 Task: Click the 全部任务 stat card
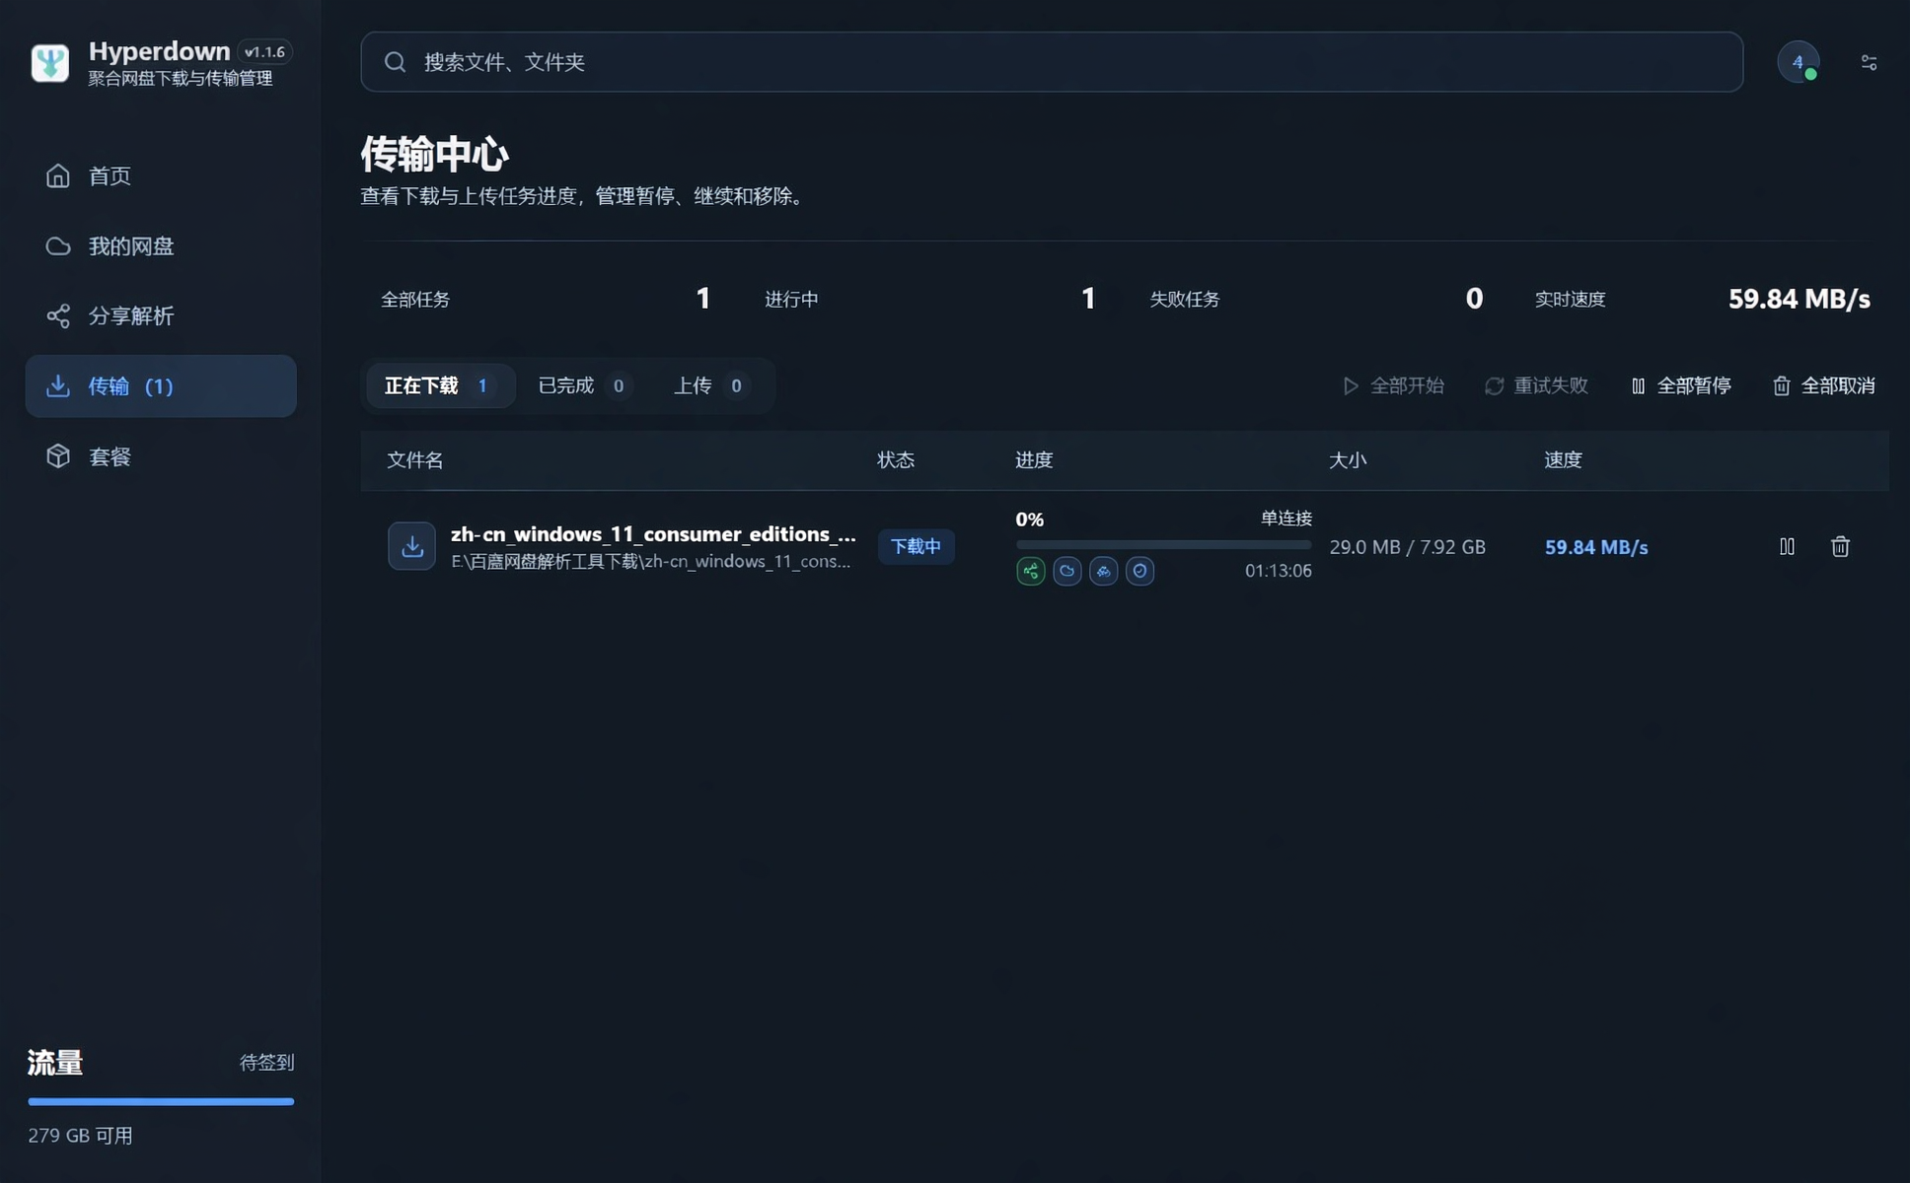[x=547, y=299]
